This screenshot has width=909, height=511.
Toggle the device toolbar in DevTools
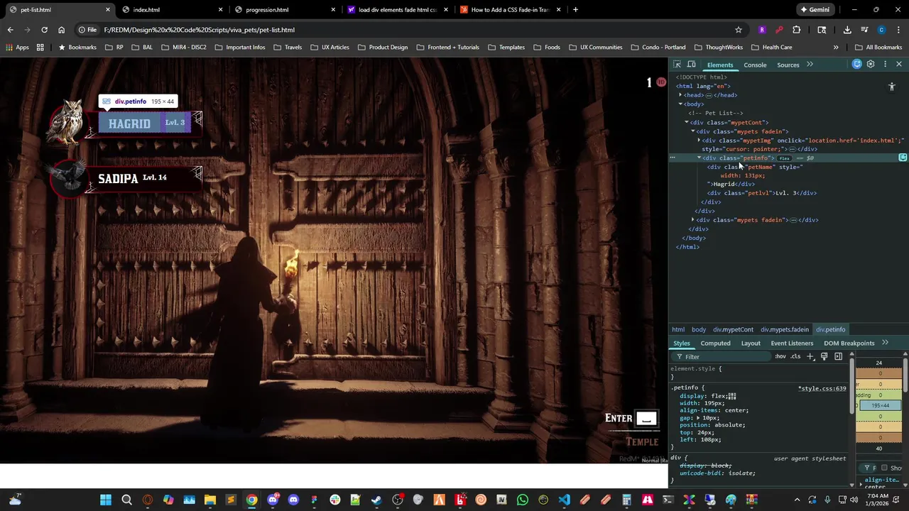click(691, 65)
